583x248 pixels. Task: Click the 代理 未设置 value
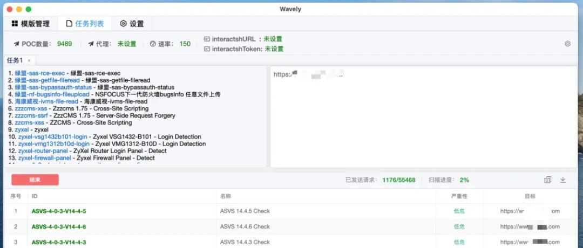click(x=127, y=44)
